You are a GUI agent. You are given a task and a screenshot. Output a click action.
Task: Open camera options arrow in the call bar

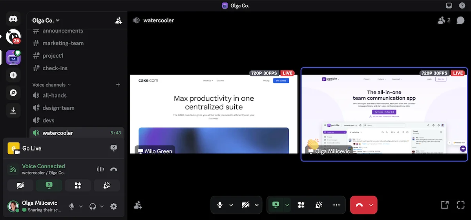257,205
